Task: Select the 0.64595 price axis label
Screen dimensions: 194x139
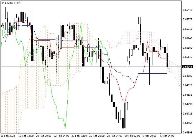Action: pyautogui.click(x=187, y=132)
